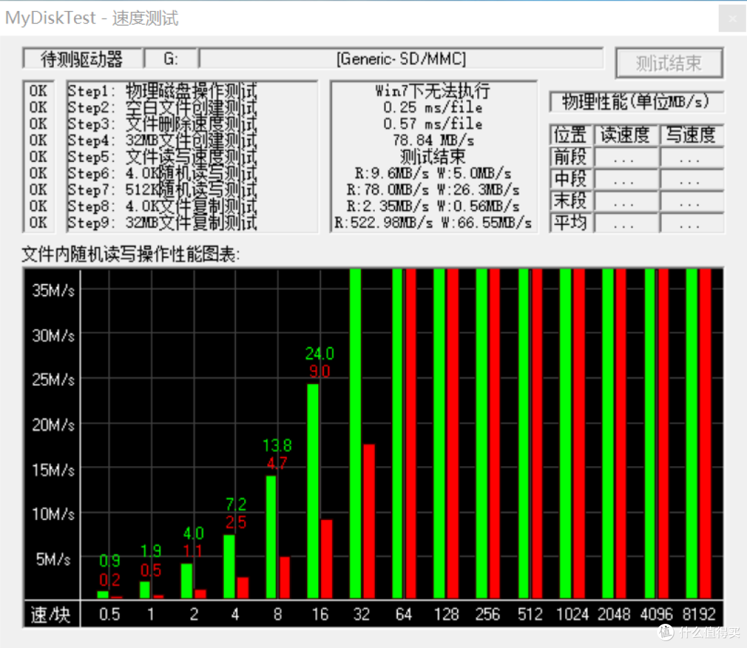Click the 7.2 green value label
The height and width of the screenshot is (648, 747).
click(236, 504)
